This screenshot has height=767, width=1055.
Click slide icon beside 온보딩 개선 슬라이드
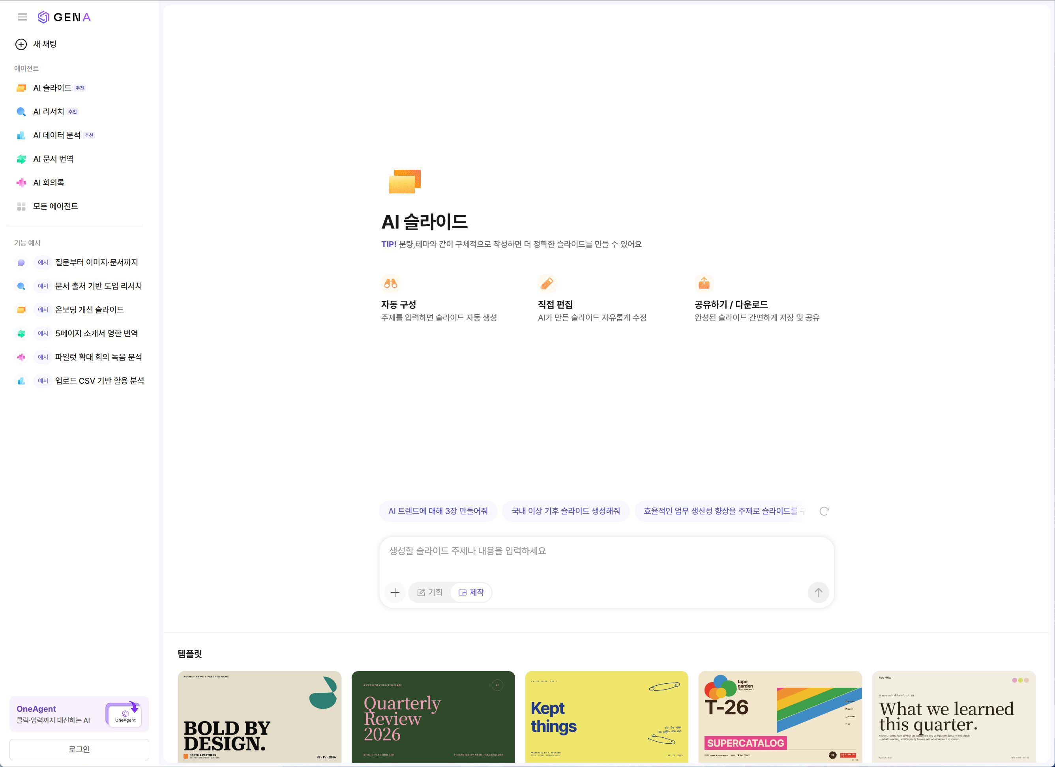point(21,310)
